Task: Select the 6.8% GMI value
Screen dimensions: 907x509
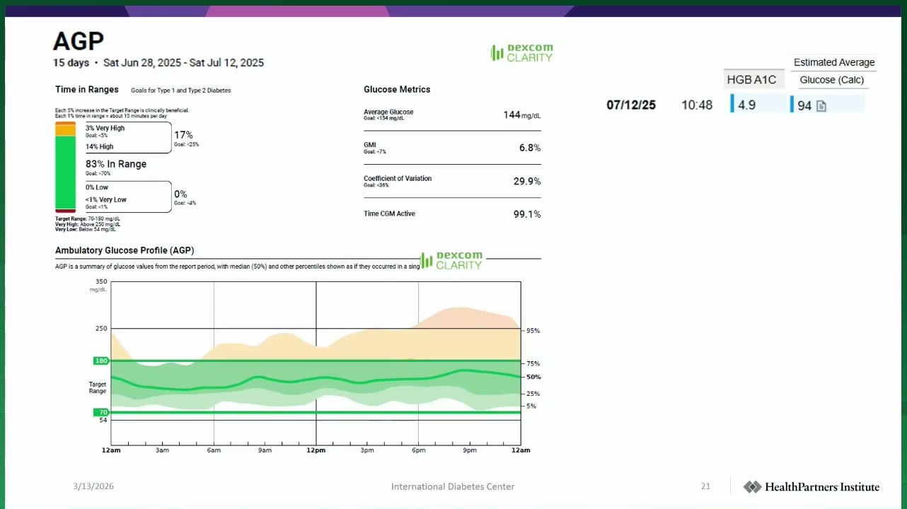Action: (x=530, y=148)
